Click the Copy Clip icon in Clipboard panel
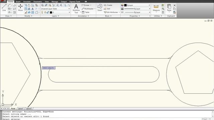214x120 pixels. click(175, 9)
